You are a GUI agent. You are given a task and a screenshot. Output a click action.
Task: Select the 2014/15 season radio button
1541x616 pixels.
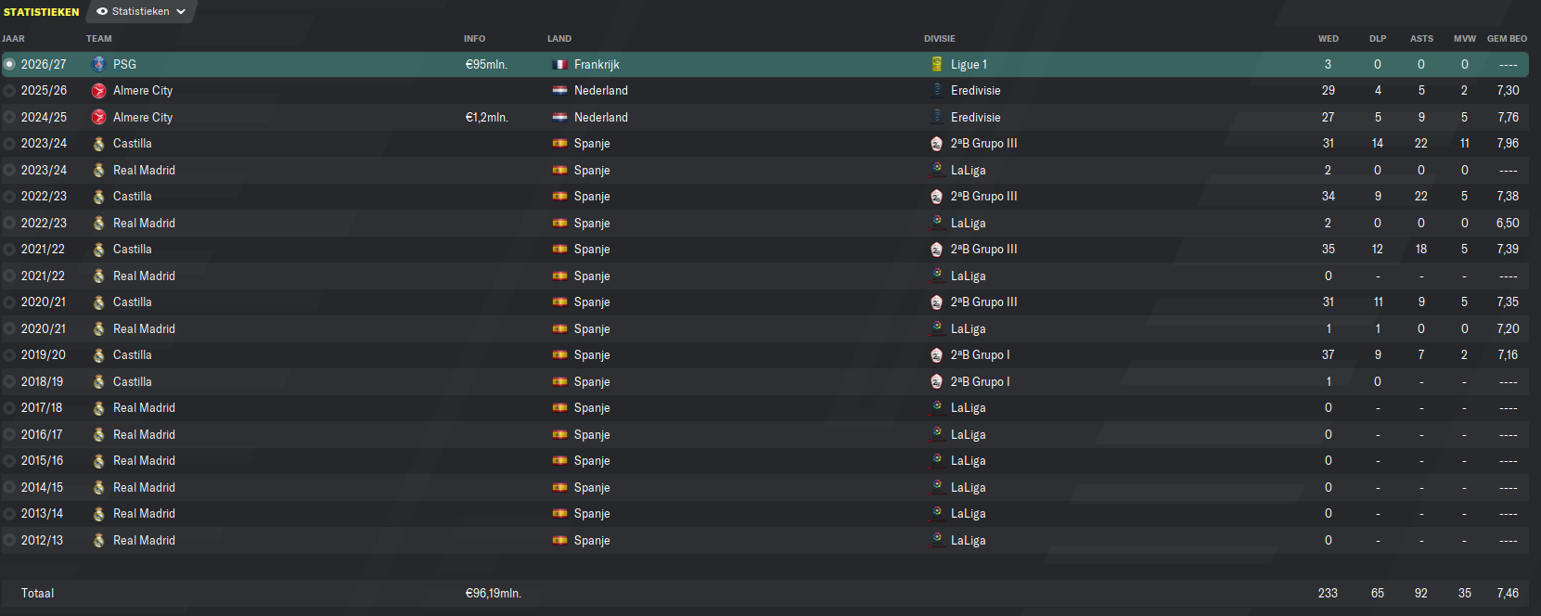pos(9,487)
